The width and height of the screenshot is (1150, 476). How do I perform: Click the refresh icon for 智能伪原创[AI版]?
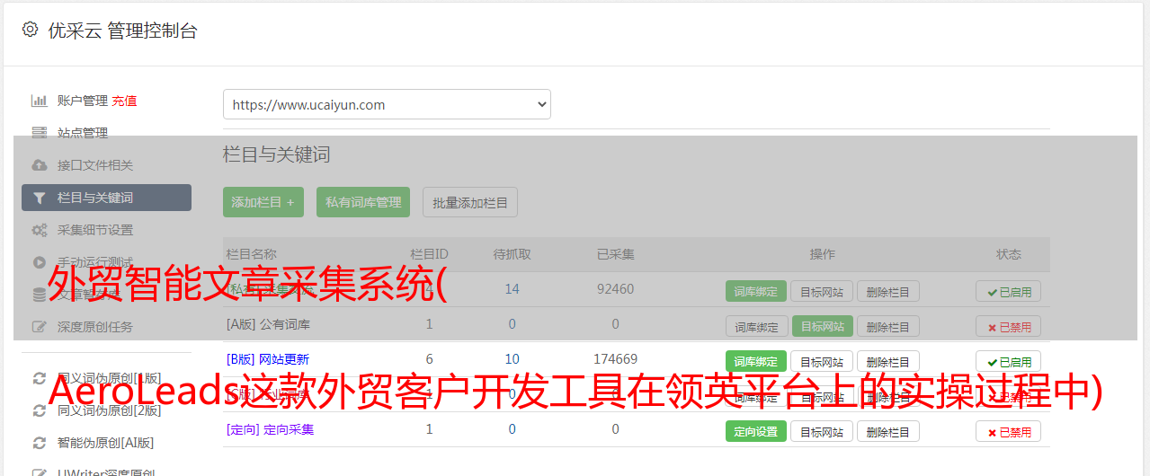(x=39, y=443)
